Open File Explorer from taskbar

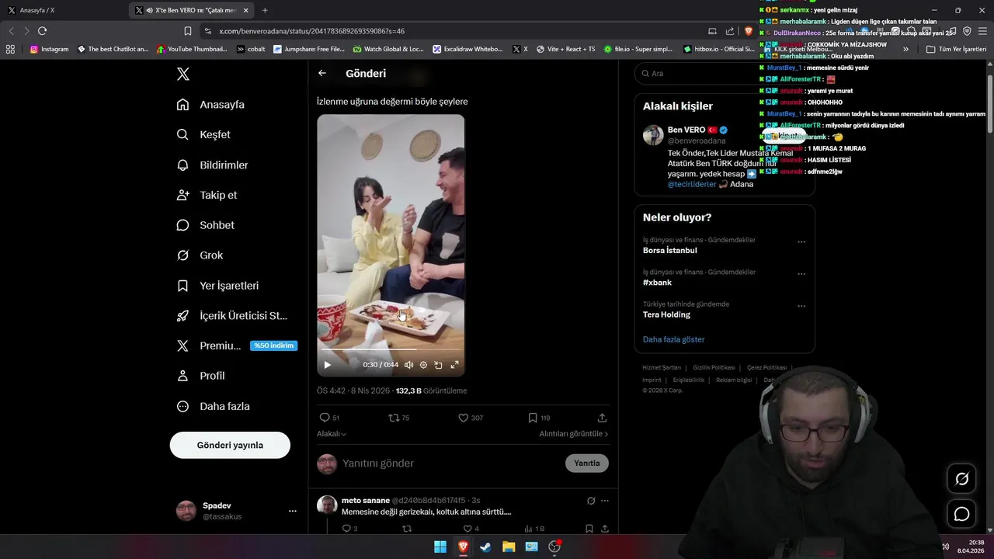pos(509,547)
